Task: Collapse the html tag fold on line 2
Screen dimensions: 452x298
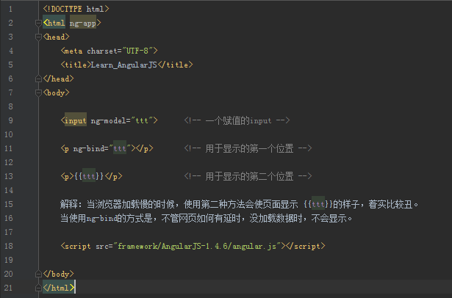Action: (38, 23)
